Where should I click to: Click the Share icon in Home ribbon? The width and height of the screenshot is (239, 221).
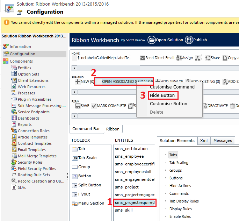point(208,58)
